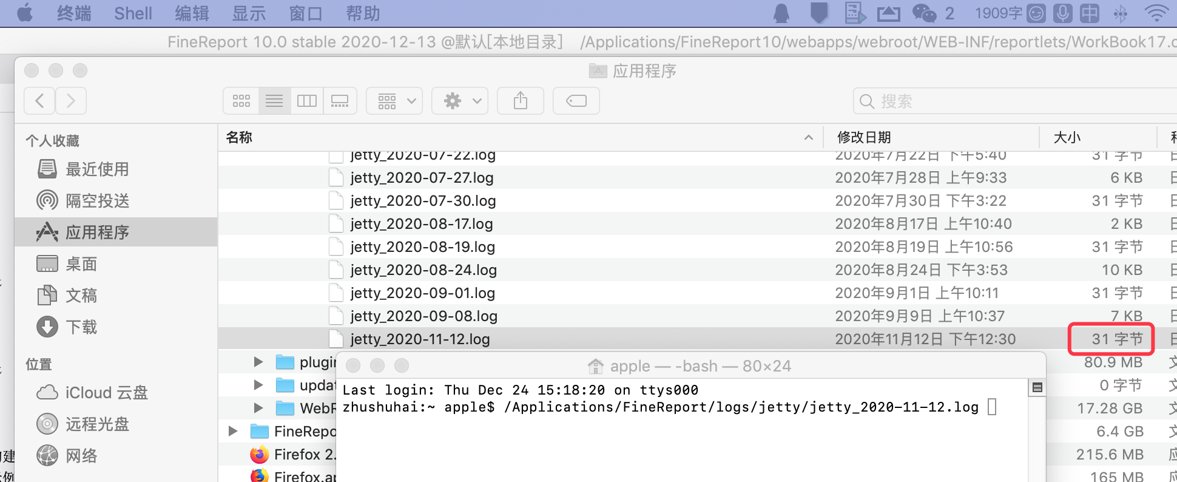Select 隔空投送 in sidebar
The image size is (1177, 482).
(115, 201)
